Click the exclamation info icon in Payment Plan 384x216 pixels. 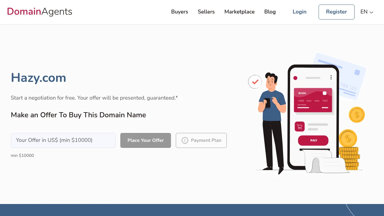[x=185, y=140]
